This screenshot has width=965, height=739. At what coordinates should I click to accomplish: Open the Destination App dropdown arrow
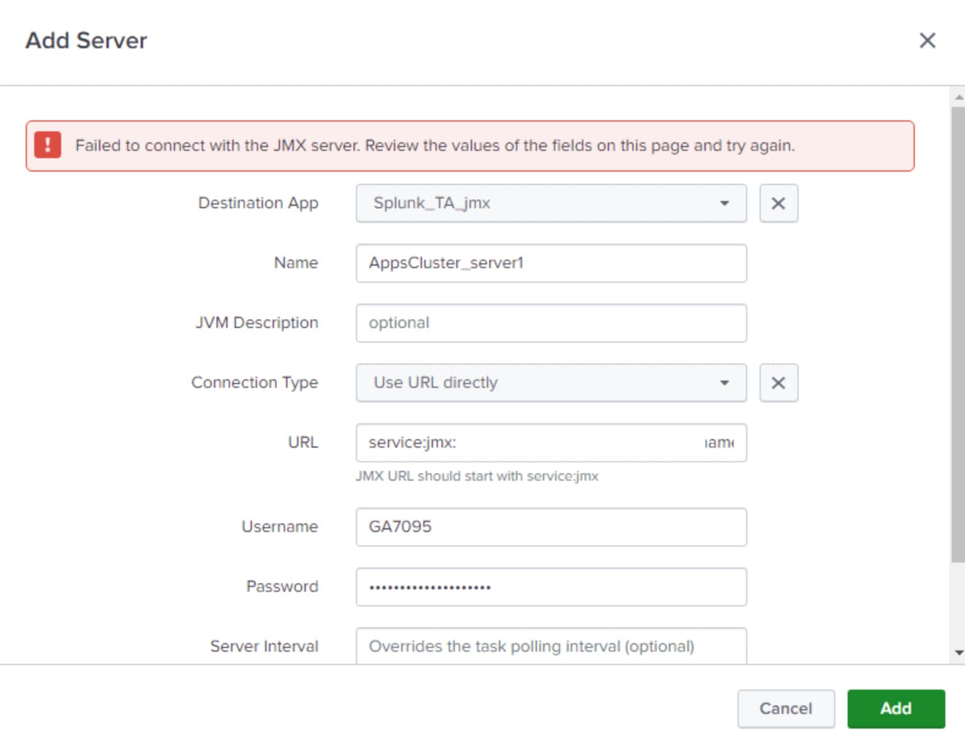click(725, 203)
